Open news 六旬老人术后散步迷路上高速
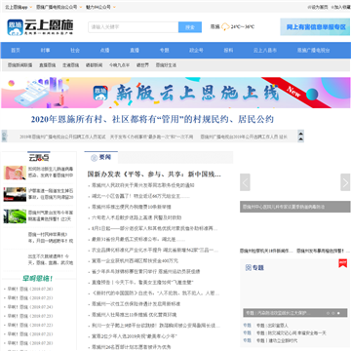This screenshot has height=351, width=351. point(136,217)
